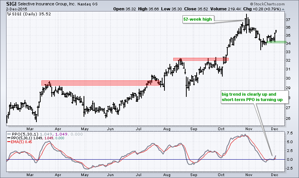Click the 36 price axis label
The height and width of the screenshot is (178, 299).
click(x=288, y=28)
